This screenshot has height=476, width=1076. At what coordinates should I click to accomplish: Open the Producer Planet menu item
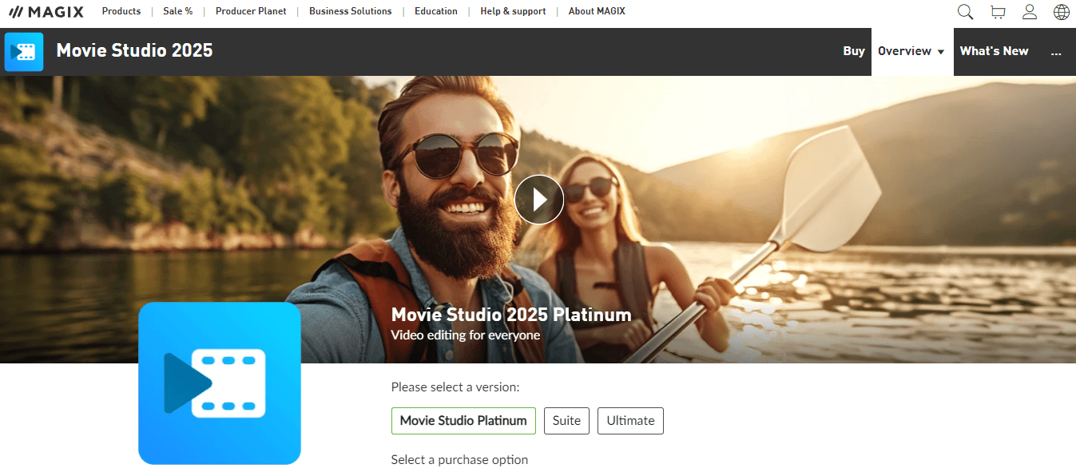(x=251, y=11)
